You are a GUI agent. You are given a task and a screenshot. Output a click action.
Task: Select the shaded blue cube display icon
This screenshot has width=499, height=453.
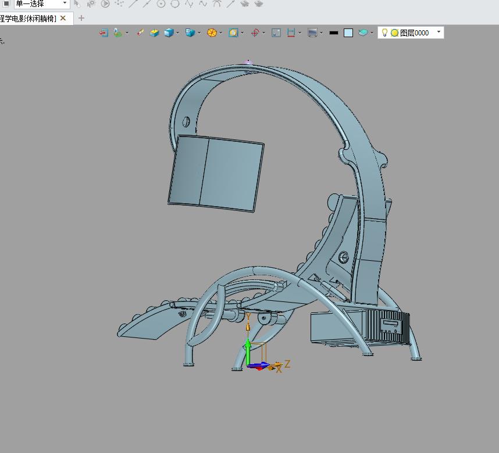[x=169, y=33]
